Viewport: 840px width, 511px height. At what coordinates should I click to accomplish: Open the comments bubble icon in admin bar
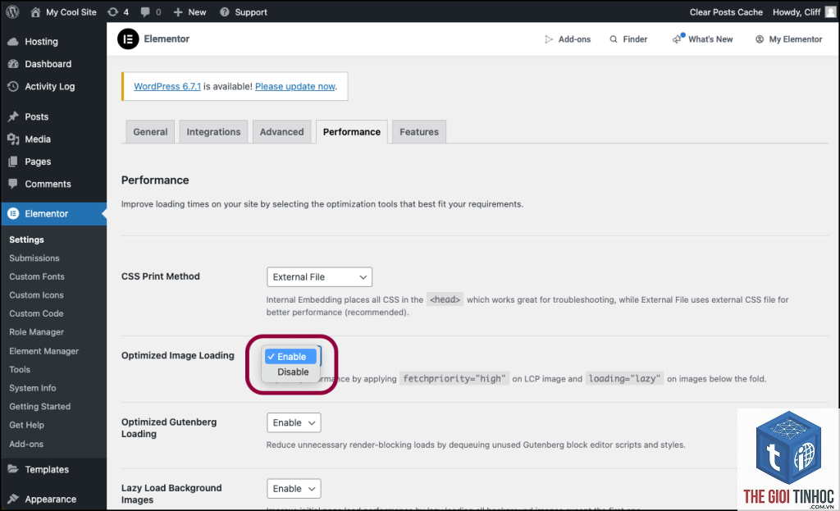tap(145, 11)
